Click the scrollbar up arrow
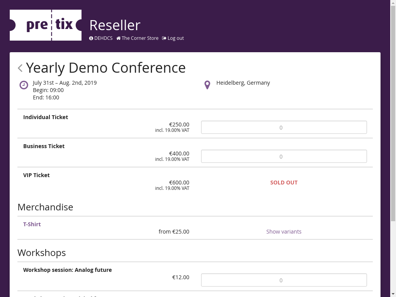This screenshot has height=297, width=396. tap(393, 3)
